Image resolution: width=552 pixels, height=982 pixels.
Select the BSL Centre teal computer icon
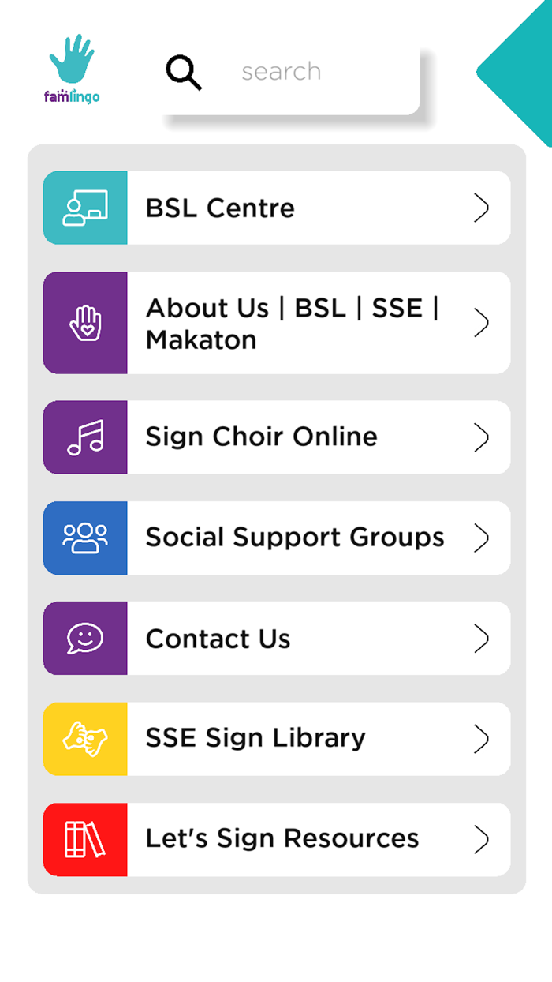pyautogui.click(x=84, y=208)
